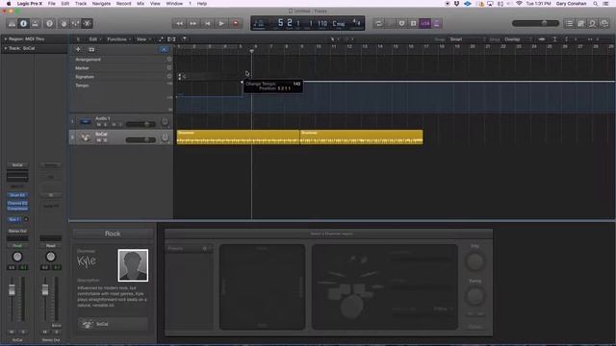This screenshot has width=616, height=346.
Task: Adjust the master volume slider
Action: point(535,23)
